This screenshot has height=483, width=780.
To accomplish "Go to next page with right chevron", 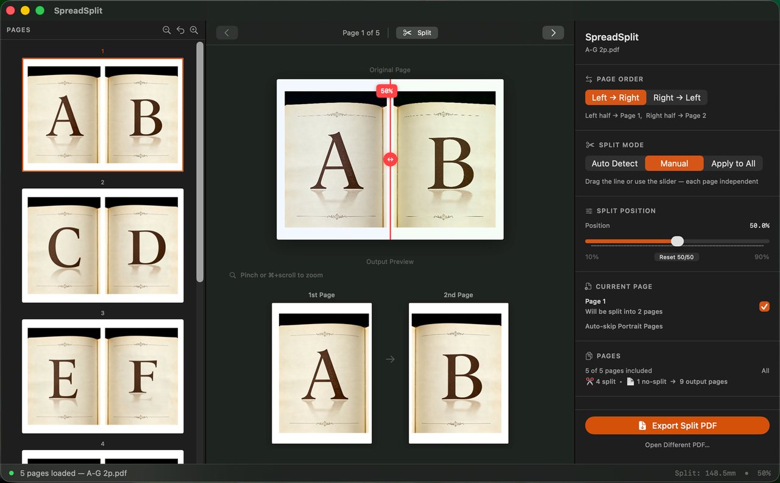I will [553, 33].
